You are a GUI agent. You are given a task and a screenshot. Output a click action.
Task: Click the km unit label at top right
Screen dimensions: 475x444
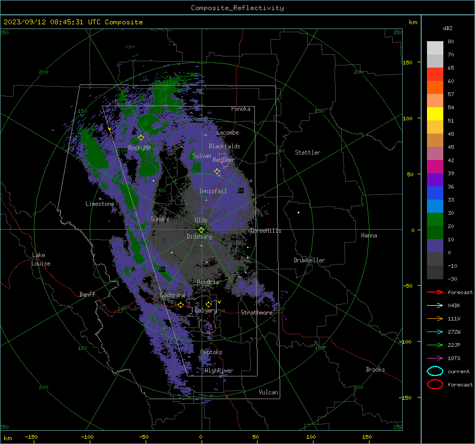tap(413, 22)
